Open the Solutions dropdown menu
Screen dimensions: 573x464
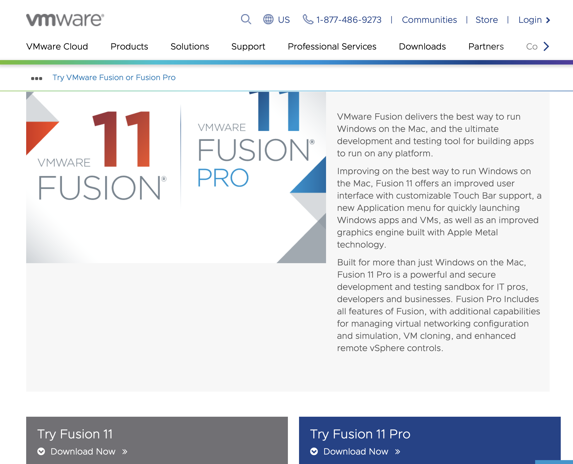(190, 46)
